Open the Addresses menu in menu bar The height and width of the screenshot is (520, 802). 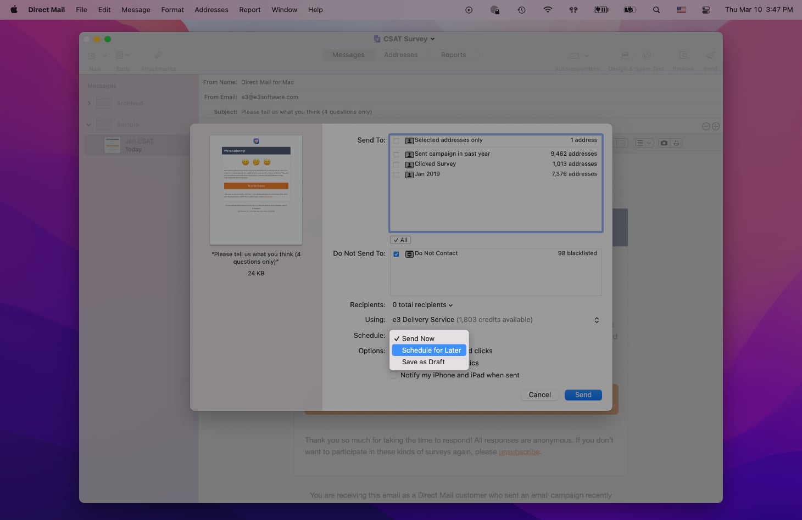tap(211, 10)
